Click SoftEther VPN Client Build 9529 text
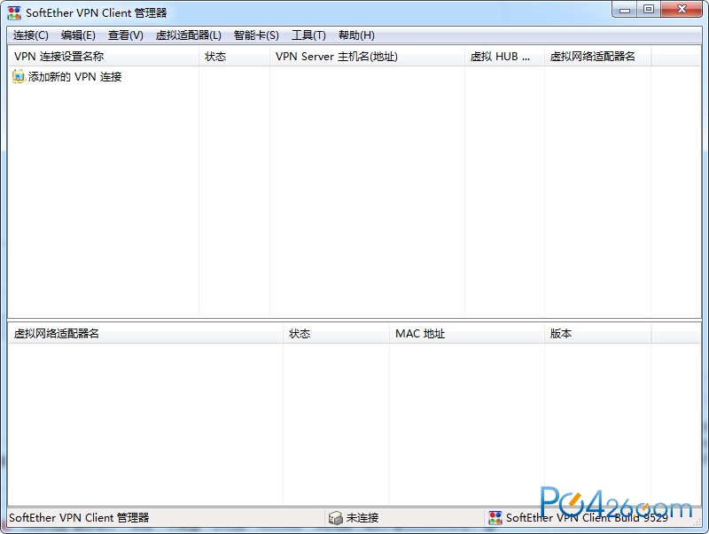This screenshot has height=534, width=709. pyautogui.click(x=587, y=518)
